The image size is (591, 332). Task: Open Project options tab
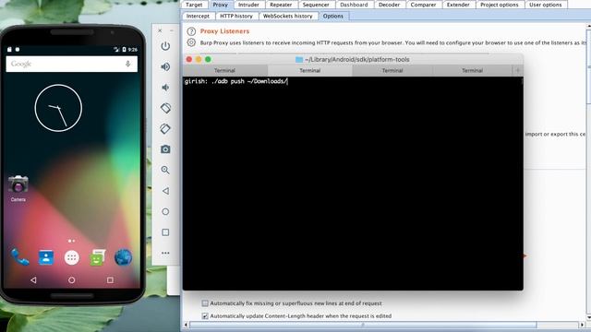click(500, 5)
